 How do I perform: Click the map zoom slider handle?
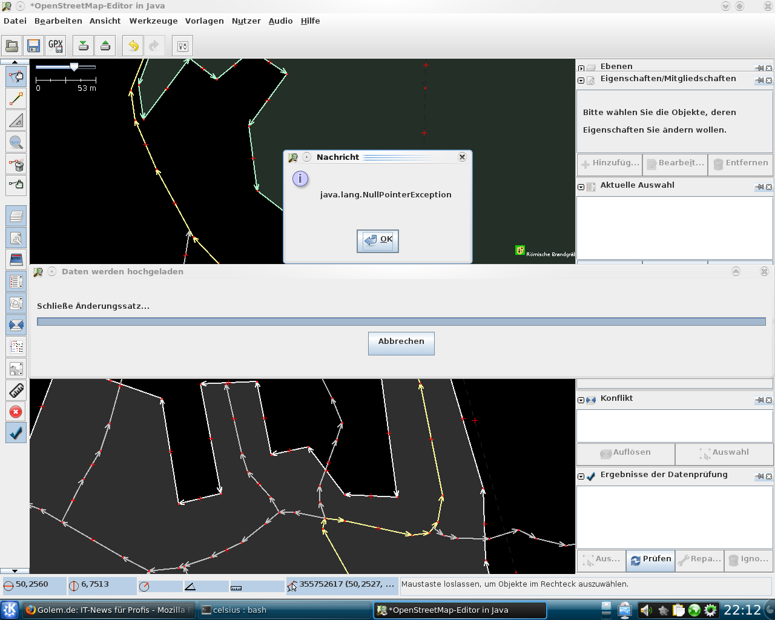click(74, 67)
